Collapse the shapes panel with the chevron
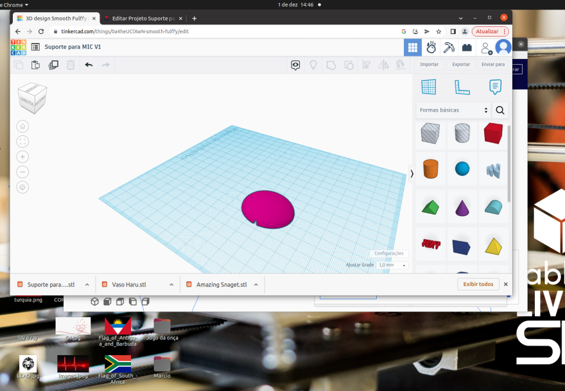565x391 pixels. tap(412, 174)
